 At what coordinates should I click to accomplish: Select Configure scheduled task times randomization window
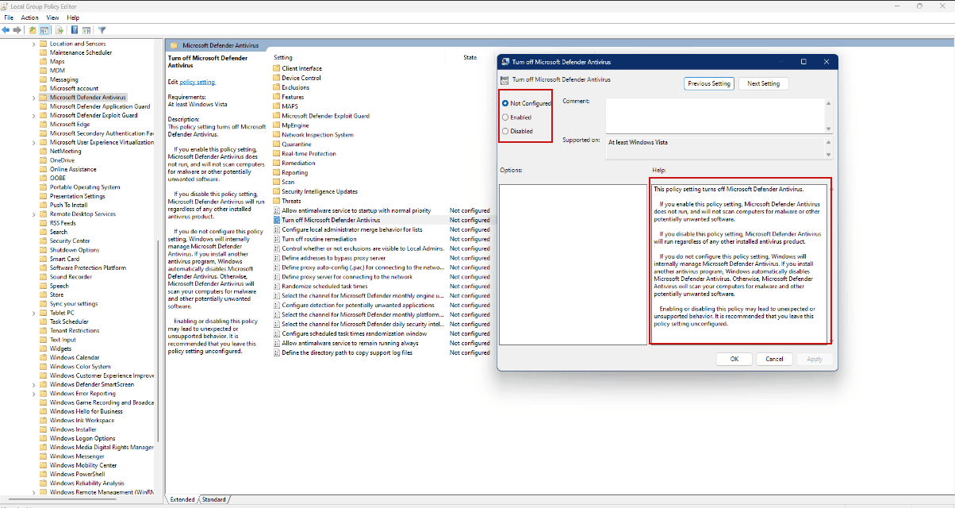tap(355, 333)
